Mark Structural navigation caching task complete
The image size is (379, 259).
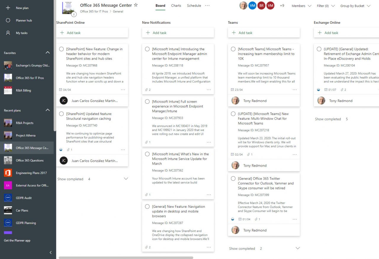[61, 114]
